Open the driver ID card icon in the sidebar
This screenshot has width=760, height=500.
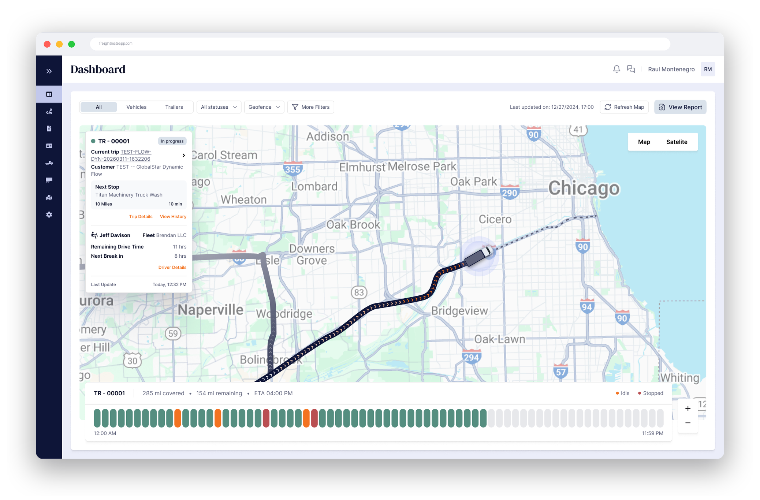tap(49, 146)
